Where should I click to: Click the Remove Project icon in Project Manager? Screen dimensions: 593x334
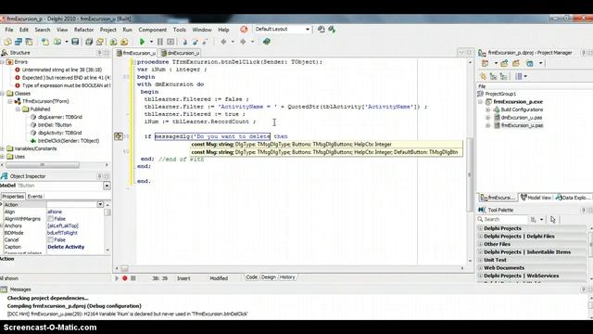(x=516, y=64)
